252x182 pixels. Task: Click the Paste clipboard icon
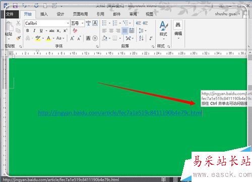point(9,27)
